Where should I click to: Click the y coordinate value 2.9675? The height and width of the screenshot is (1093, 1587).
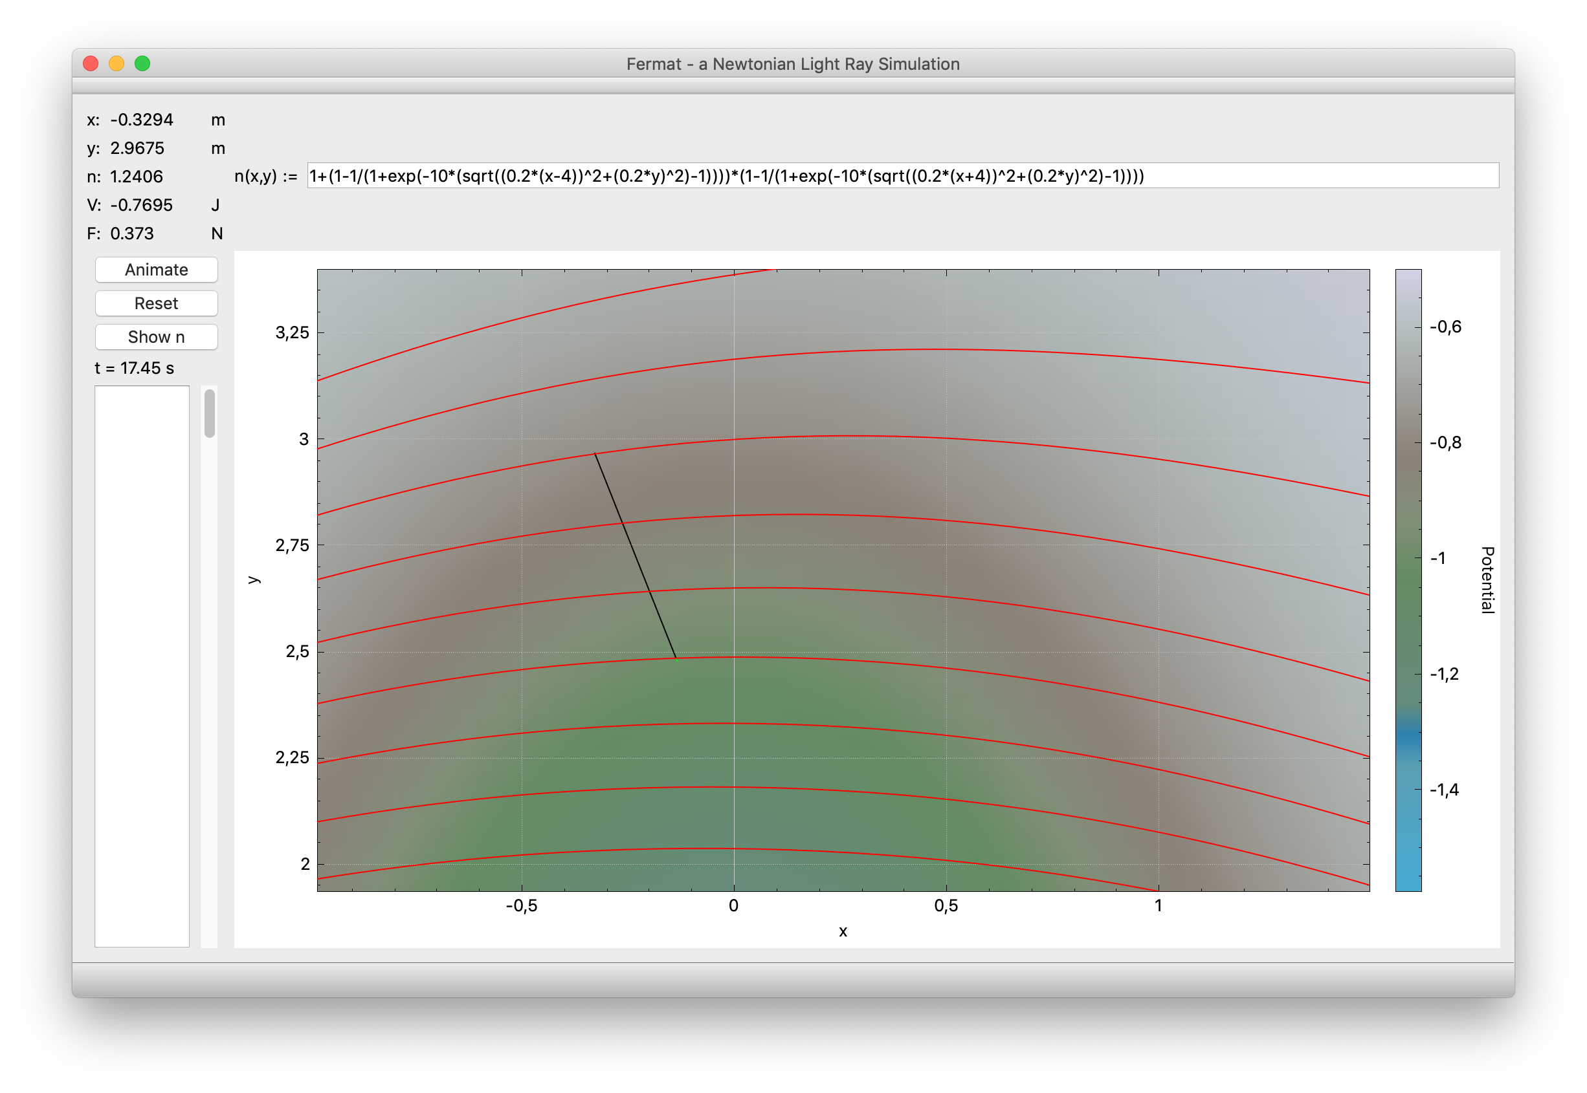point(137,149)
